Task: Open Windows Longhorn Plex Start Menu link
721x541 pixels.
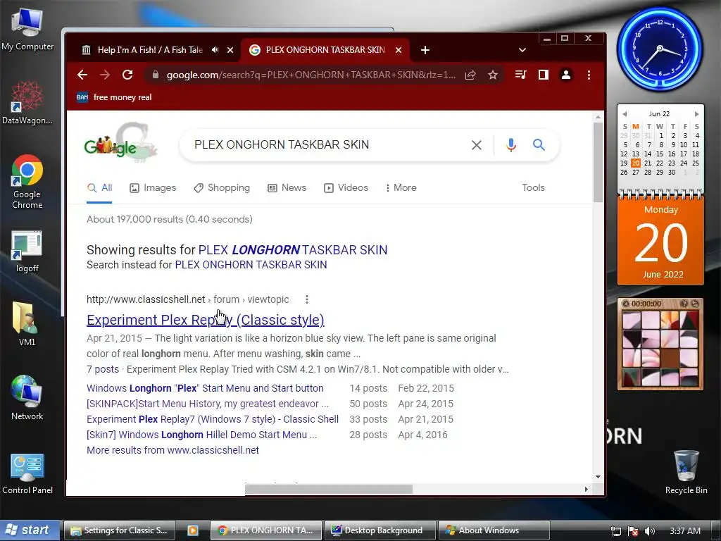Action: 205,388
